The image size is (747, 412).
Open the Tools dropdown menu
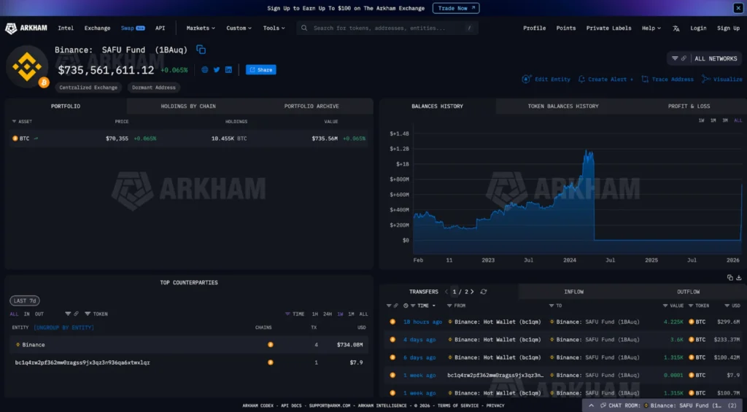[x=275, y=28]
